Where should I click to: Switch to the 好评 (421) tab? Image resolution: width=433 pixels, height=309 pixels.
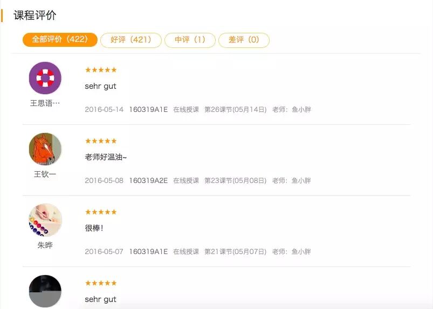(x=130, y=40)
